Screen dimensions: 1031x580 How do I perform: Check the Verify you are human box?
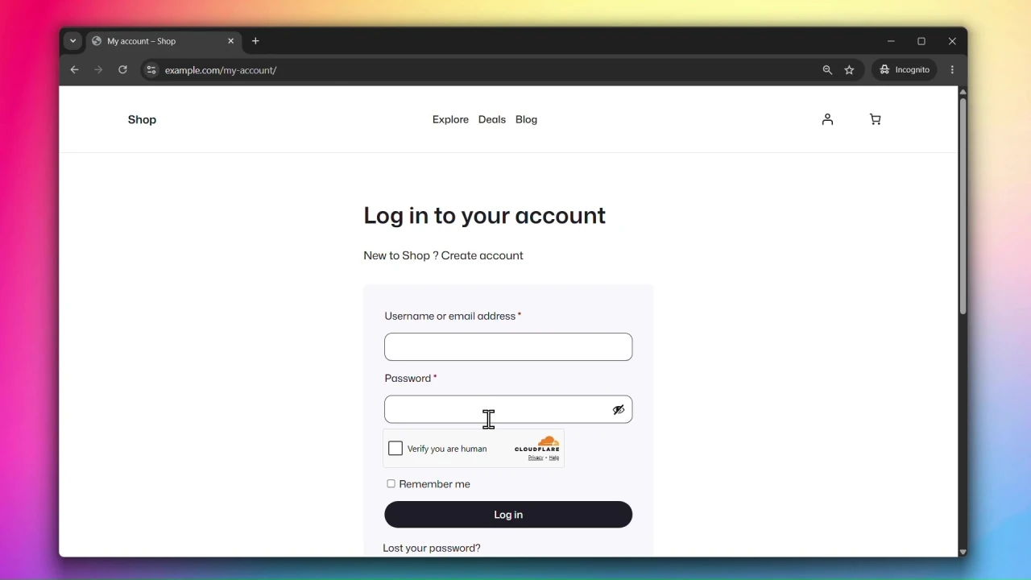tap(395, 449)
